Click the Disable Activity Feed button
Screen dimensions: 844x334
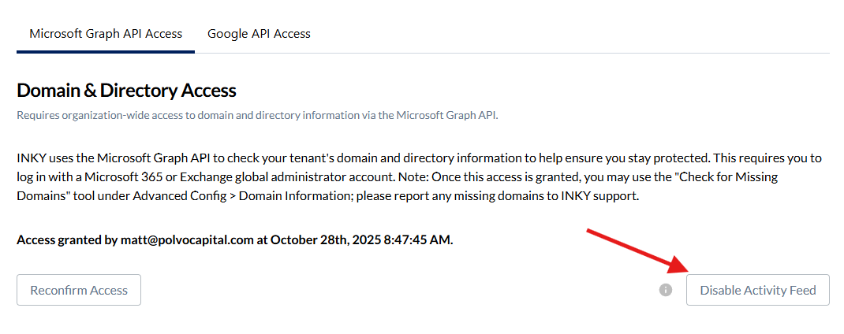757,290
